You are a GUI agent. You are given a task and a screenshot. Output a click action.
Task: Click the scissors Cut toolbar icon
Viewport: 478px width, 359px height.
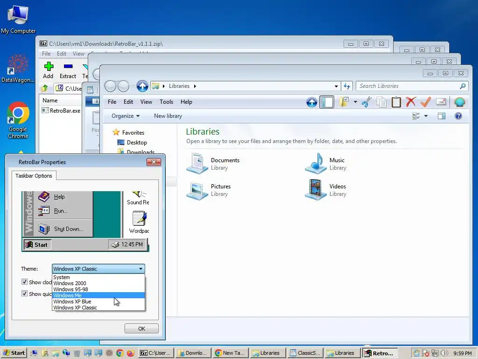pyautogui.click(x=366, y=102)
